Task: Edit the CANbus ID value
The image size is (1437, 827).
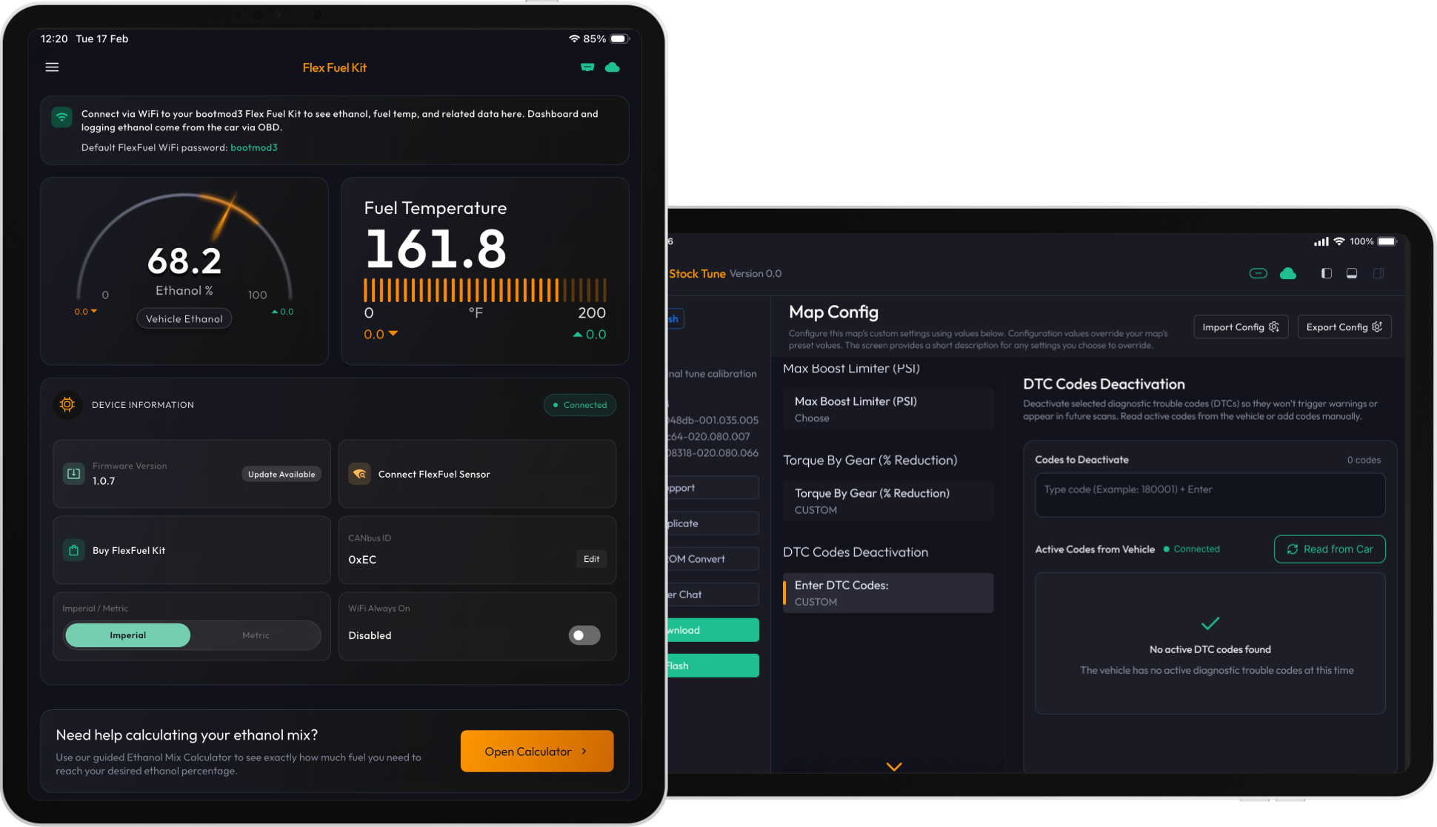Action: click(591, 559)
